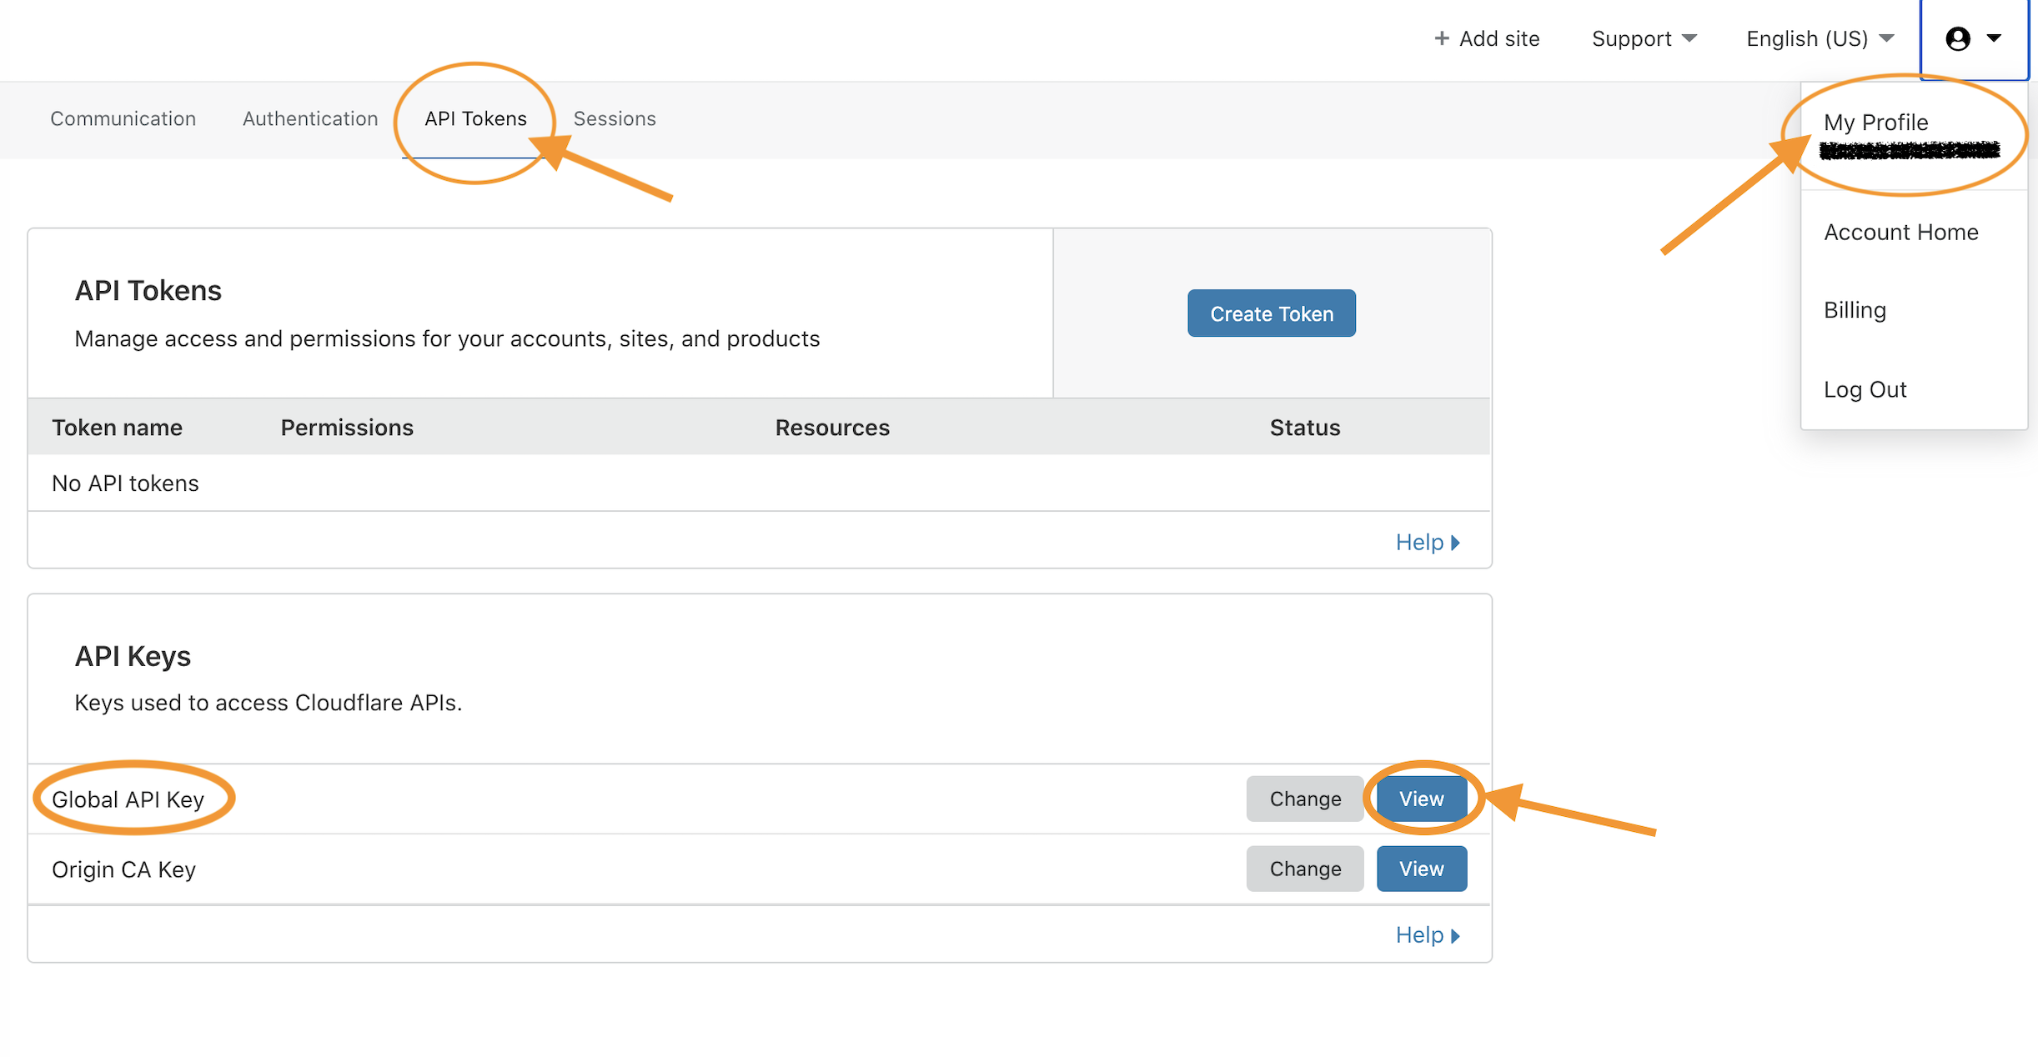This screenshot has width=2038, height=1057.
Task: Click the 'API Keys' section heading
Action: pyautogui.click(x=133, y=656)
